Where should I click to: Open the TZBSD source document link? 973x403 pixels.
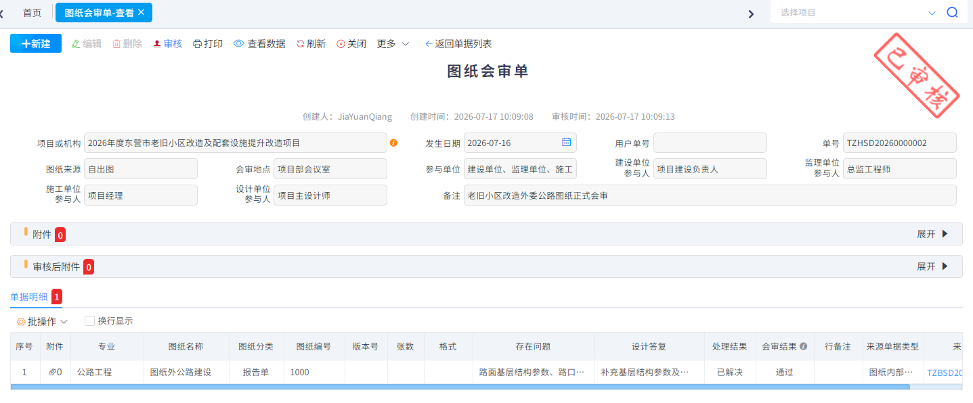pyautogui.click(x=945, y=372)
